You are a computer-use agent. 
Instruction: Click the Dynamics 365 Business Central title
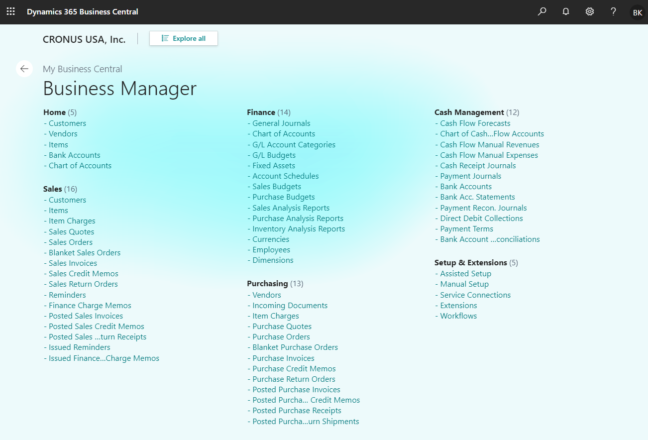pyautogui.click(x=83, y=11)
